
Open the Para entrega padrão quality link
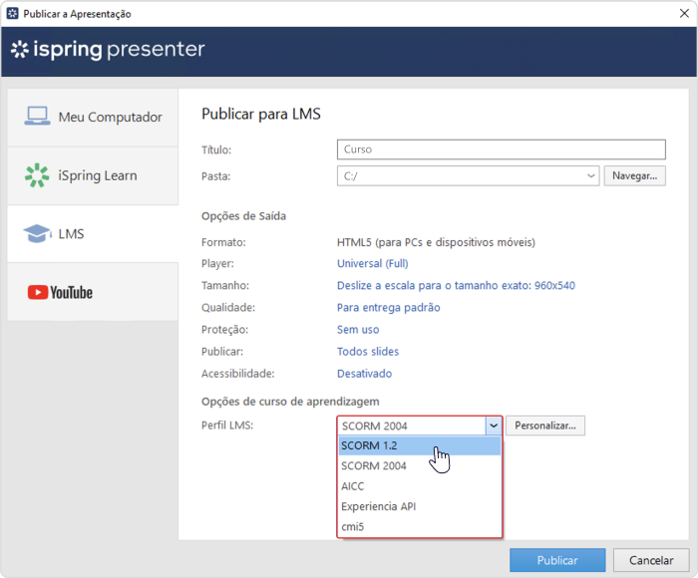coord(389,308)
